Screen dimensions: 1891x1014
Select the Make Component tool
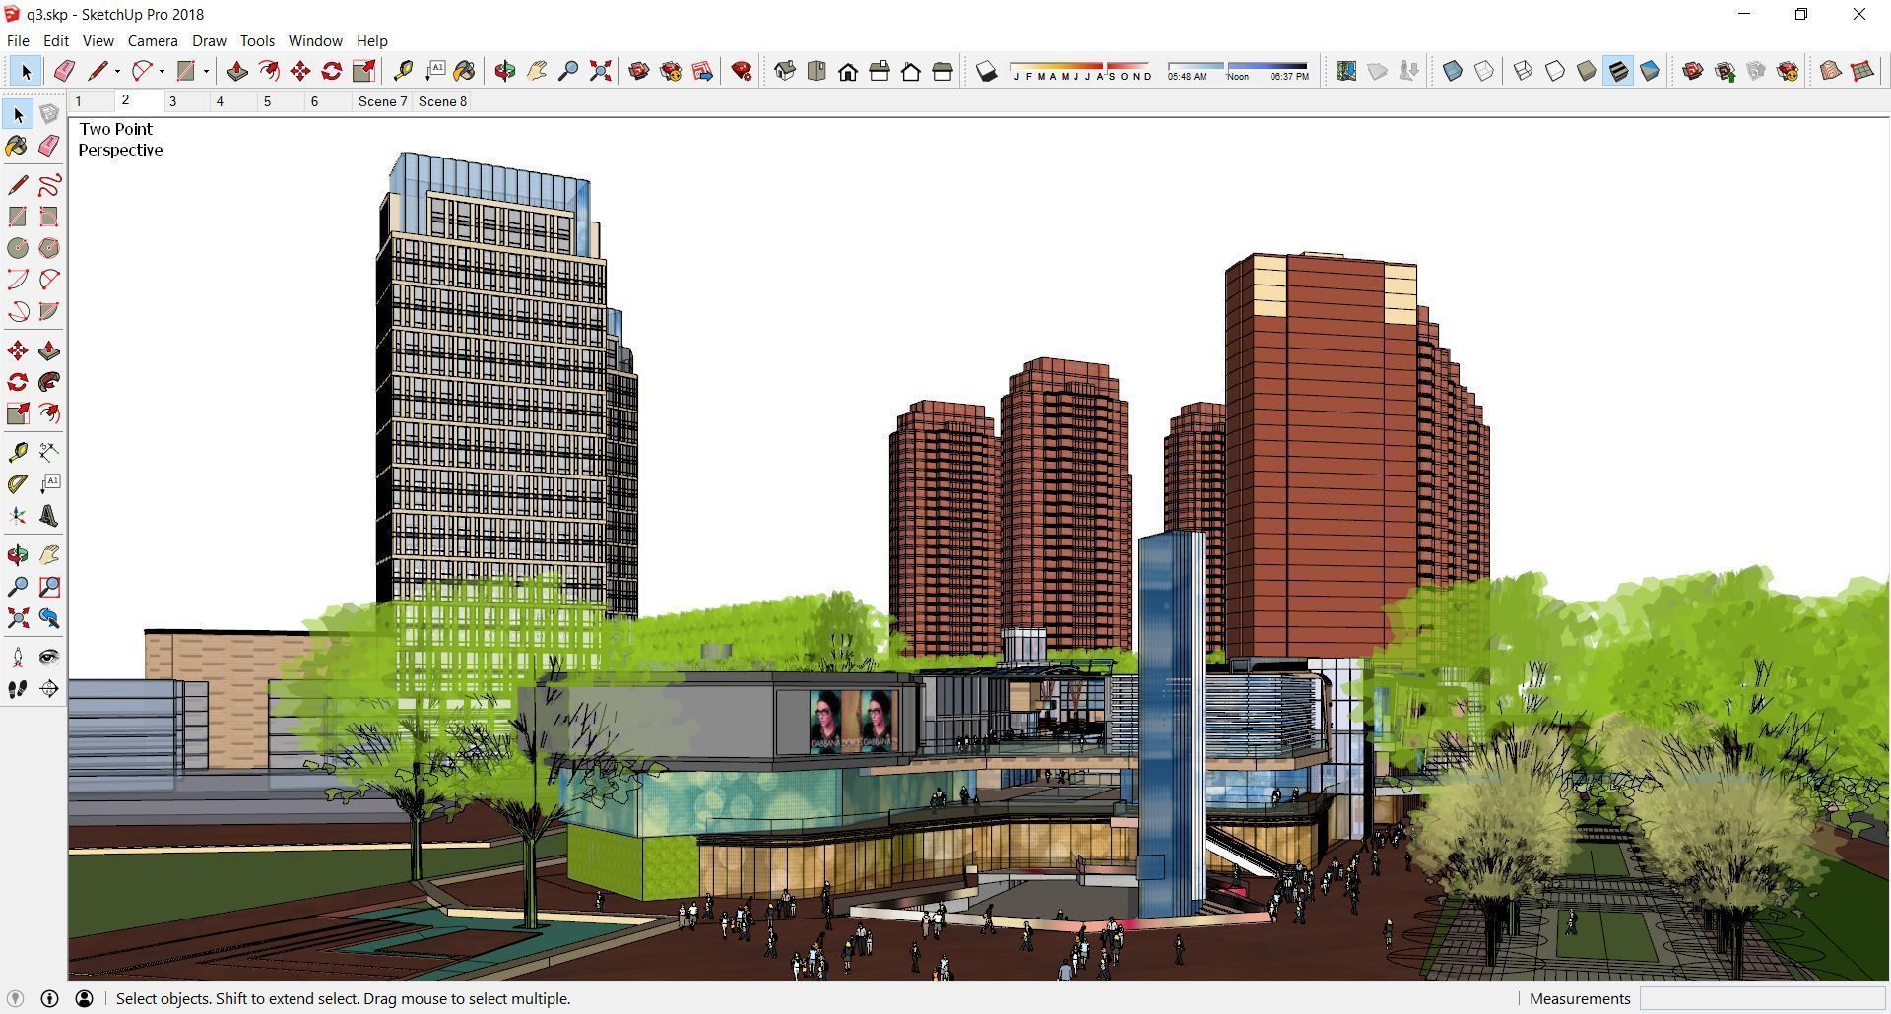49,114
